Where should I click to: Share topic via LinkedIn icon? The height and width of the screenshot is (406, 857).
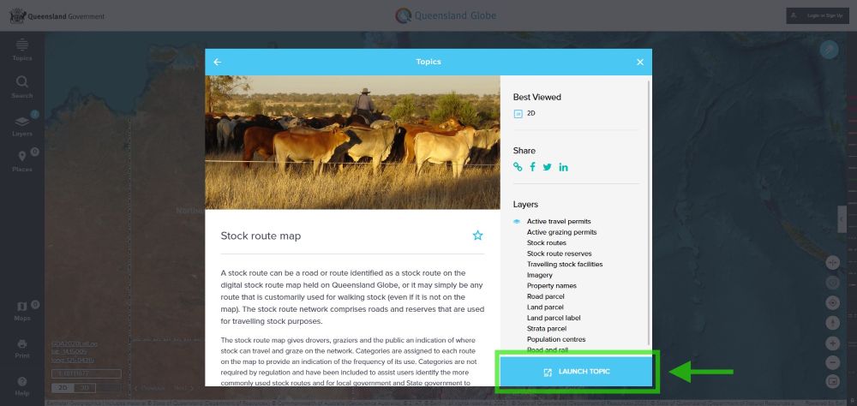[x=563, y=167]
